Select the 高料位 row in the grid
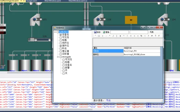The image size is (180, 112). click(127, 54)
